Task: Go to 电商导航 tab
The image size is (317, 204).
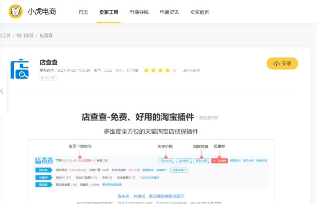Action: point(139,12)
